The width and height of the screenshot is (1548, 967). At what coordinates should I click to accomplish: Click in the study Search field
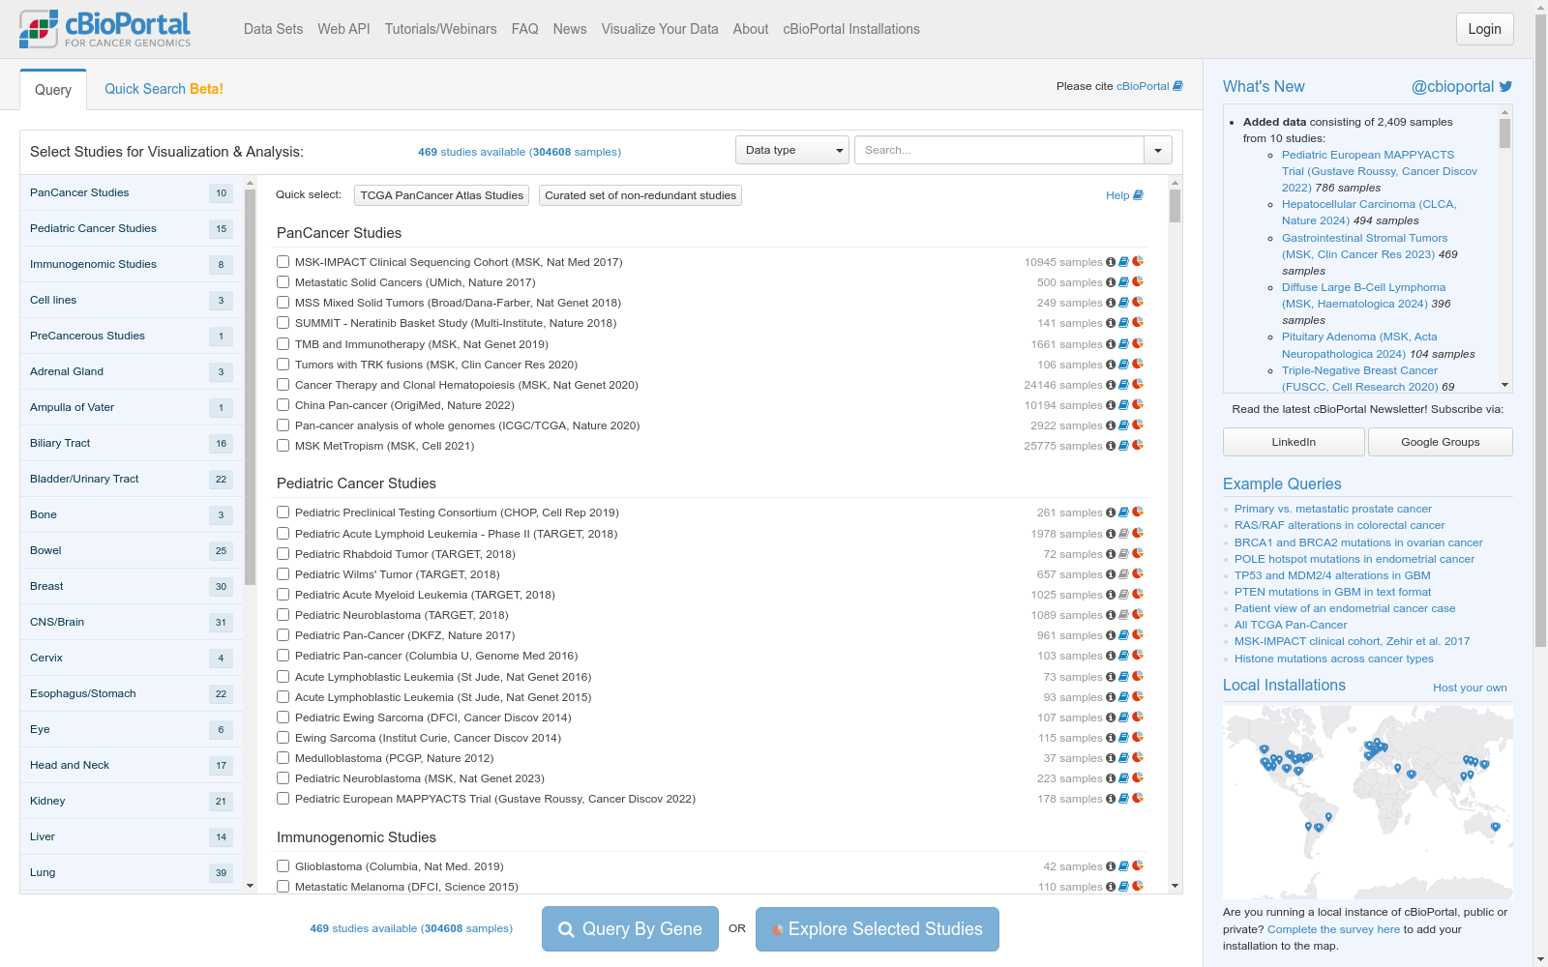pos(999,150)
